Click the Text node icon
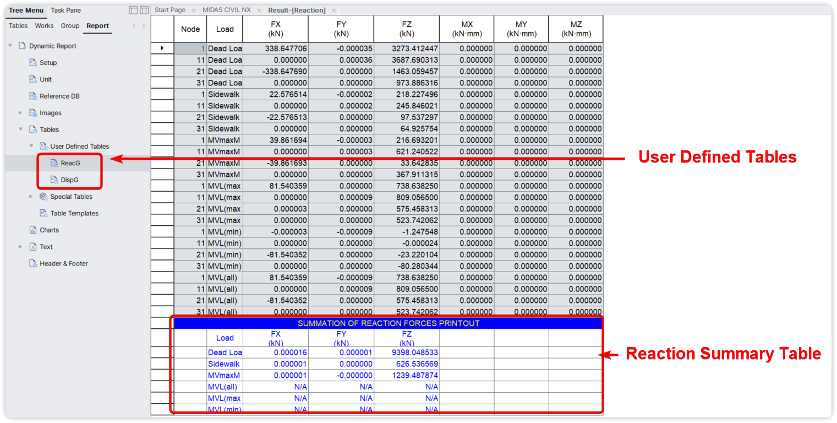 tap(32, 247)
